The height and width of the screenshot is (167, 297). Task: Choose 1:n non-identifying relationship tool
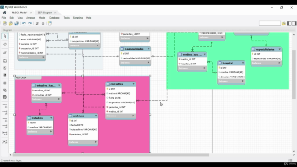[x=5, y=112]
